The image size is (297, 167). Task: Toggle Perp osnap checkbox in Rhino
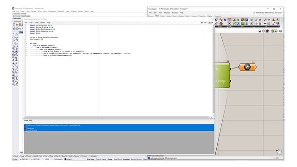pyautogui.click(x=49, y=156)
